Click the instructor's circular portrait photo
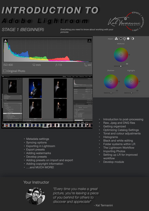The height and width of the screenshot is (211, 149). click(x=35, y=196)
